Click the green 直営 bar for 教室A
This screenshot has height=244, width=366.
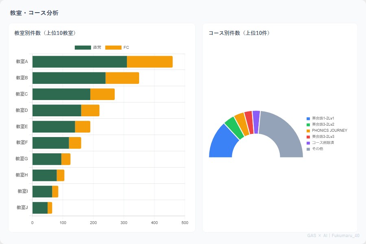80,62
